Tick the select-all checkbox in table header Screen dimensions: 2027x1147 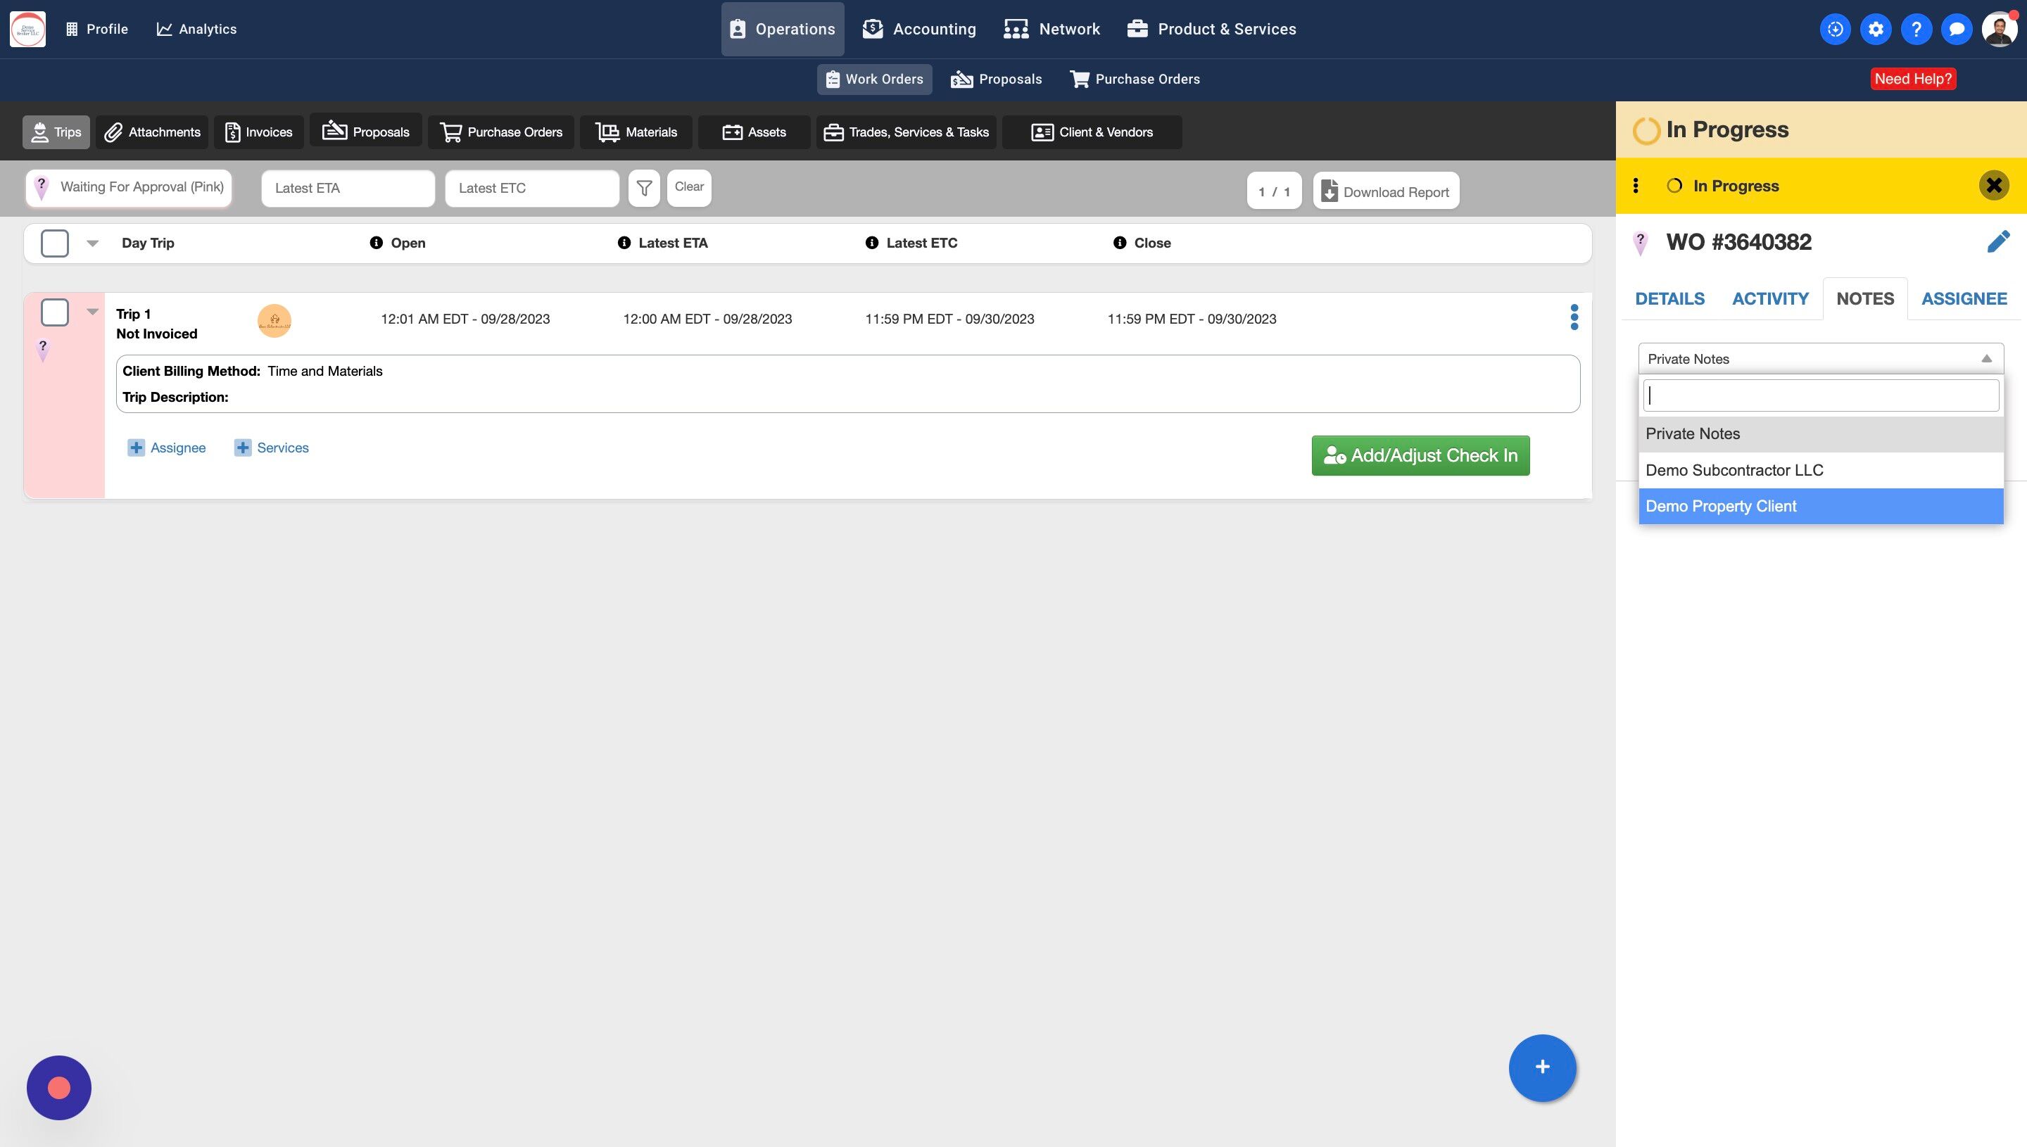[x=54, y=243]
